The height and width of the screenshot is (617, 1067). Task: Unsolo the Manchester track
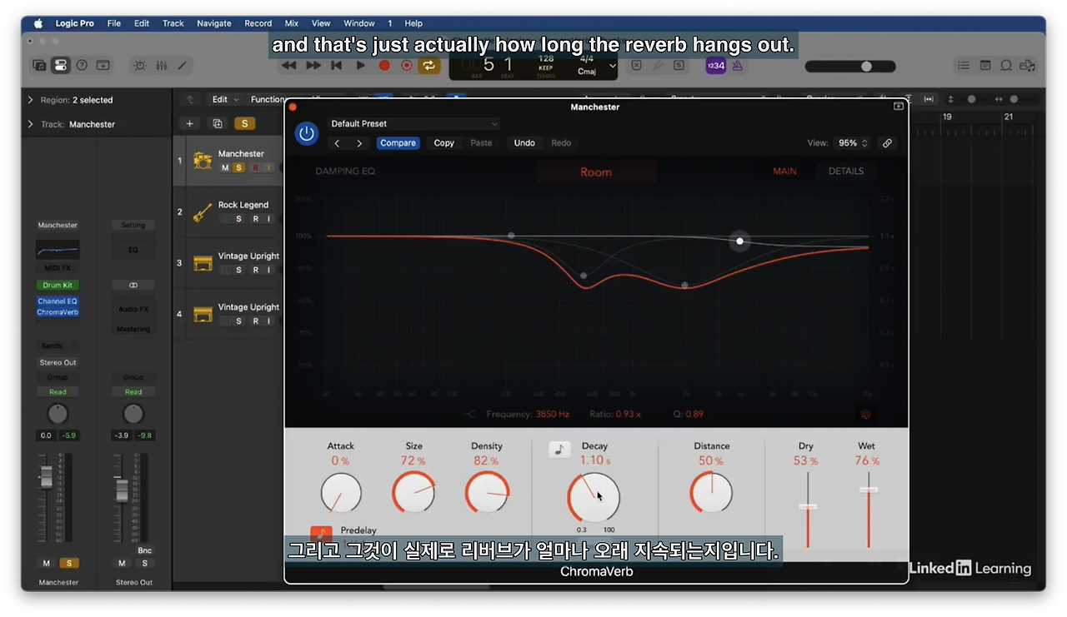[x=238, y=167]
